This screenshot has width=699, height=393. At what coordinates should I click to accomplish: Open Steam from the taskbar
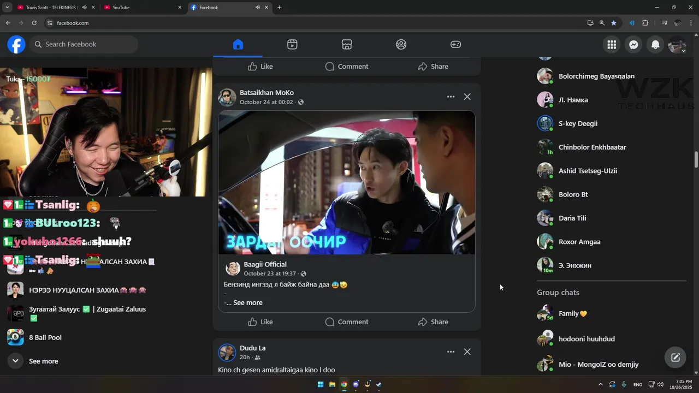(x=379, y=384)
